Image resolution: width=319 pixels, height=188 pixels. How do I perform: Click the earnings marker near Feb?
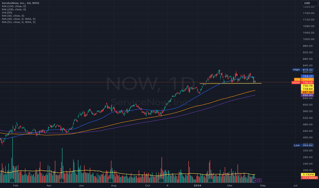click(x=12, y=180)
